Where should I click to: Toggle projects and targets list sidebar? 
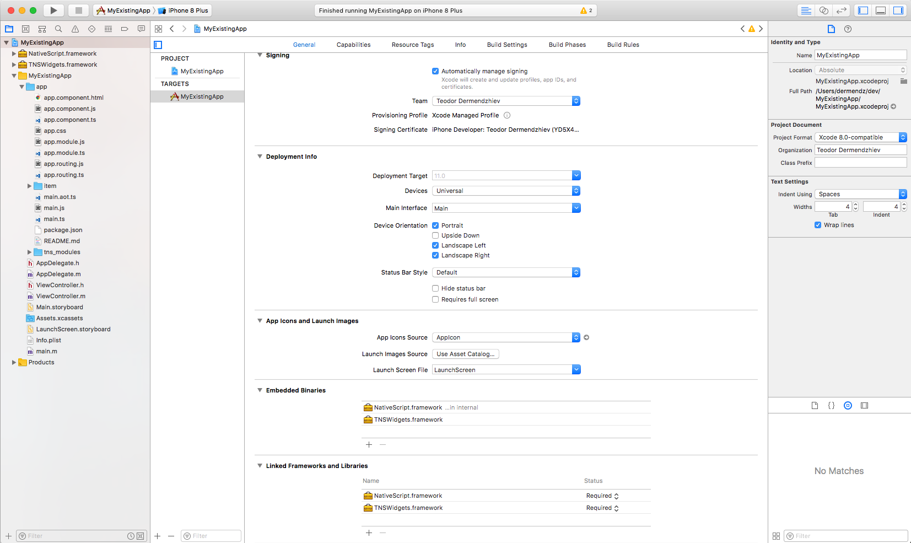point(158,45)
